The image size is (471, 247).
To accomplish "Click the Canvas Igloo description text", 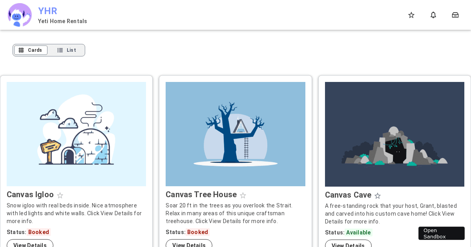I will [x=75, y=213].
